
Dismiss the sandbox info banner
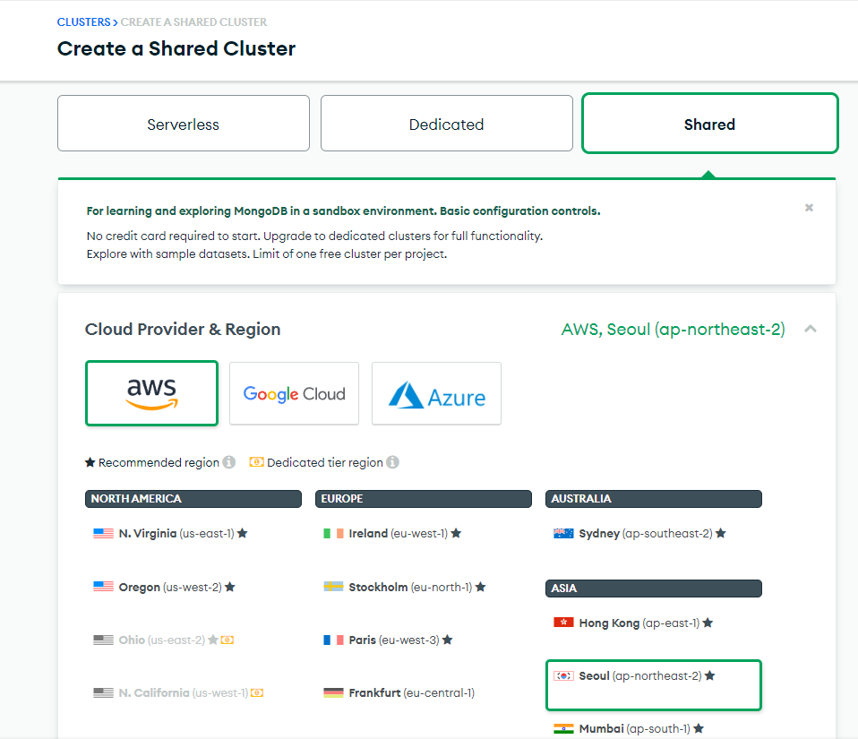point(809,208)
